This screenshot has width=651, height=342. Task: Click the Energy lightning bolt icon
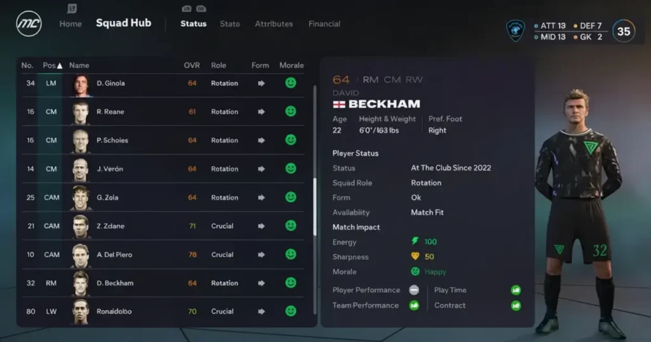(x=415, y=242)
